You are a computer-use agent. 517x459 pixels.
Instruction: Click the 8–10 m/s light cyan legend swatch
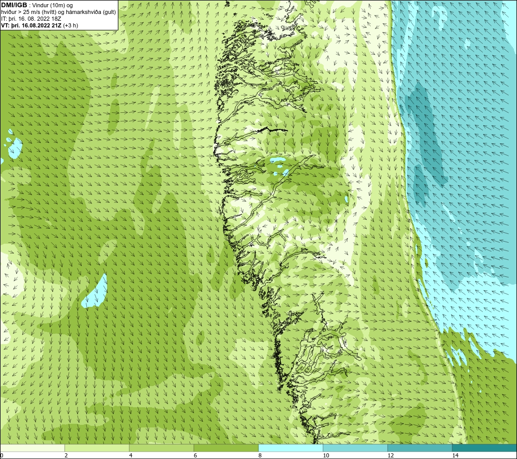(291, 448)
